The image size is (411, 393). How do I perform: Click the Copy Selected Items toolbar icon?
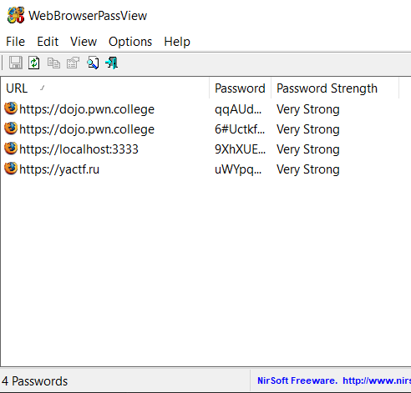[x=53, y=63]
